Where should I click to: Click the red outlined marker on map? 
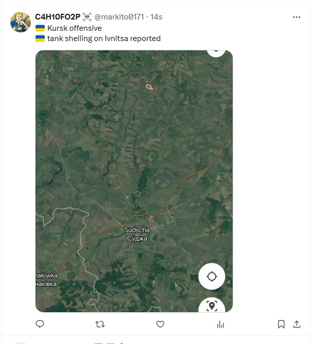click(x=149, y=87)
